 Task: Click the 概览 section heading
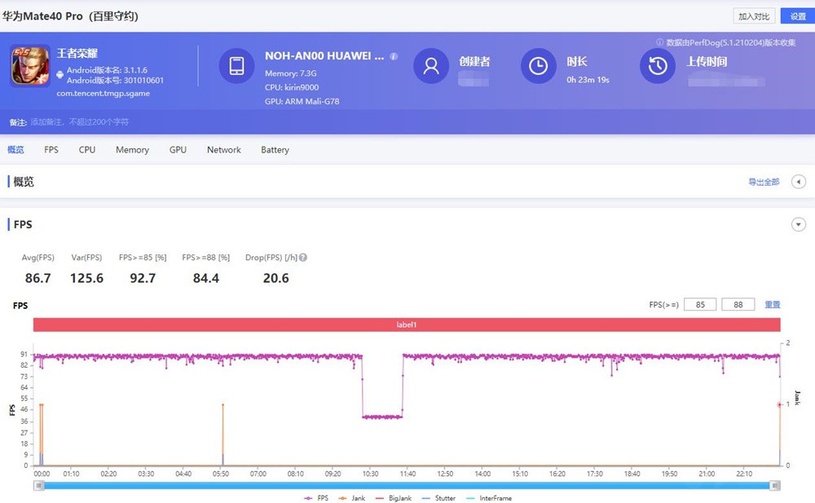[x=24, y=182]
